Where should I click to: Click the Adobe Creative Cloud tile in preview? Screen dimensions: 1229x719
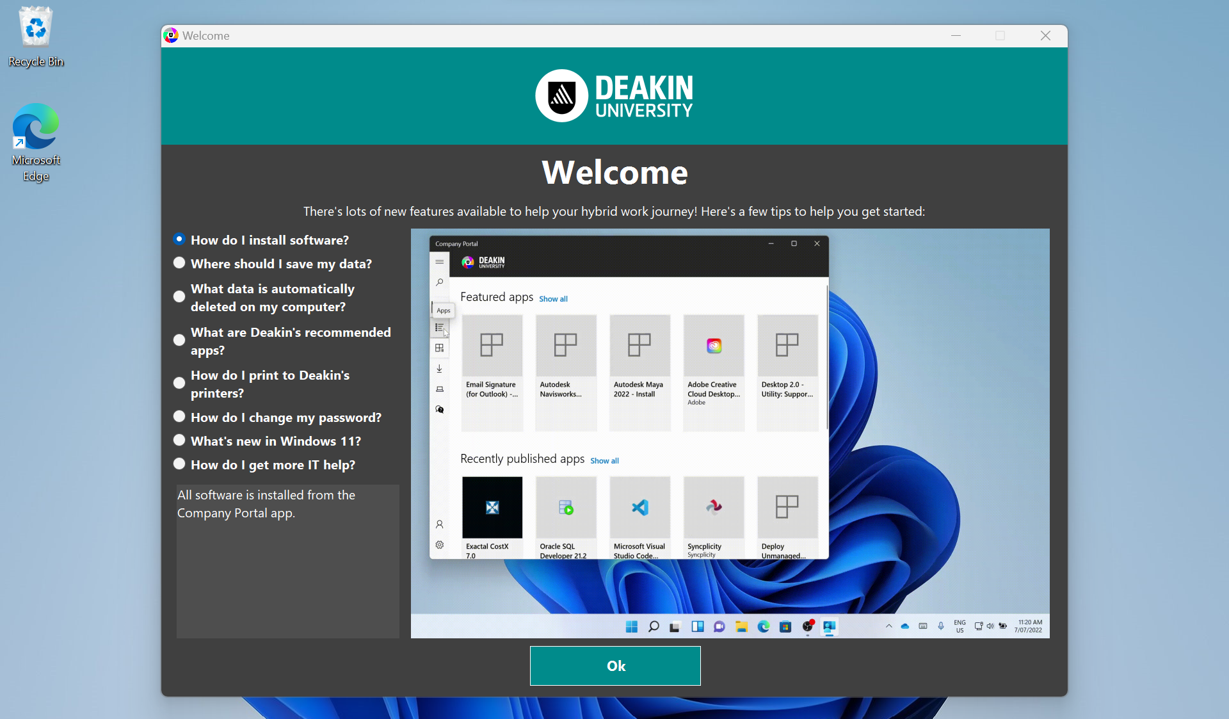[714, 373]
